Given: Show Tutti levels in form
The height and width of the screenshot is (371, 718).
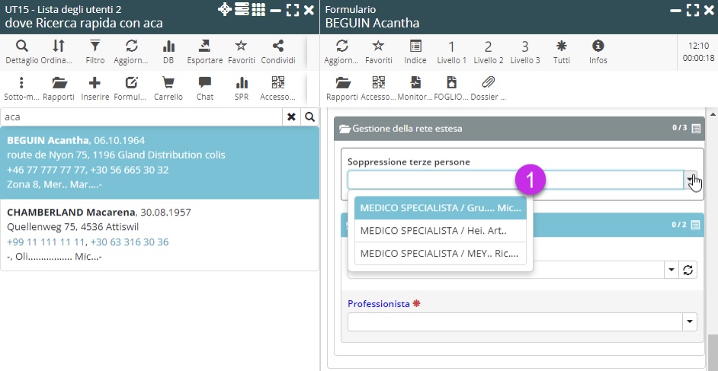Looking at the screenshot, I should pos(562,51).
